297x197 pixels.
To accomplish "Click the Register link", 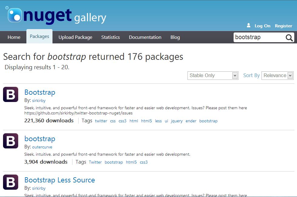I will [284, 26].
